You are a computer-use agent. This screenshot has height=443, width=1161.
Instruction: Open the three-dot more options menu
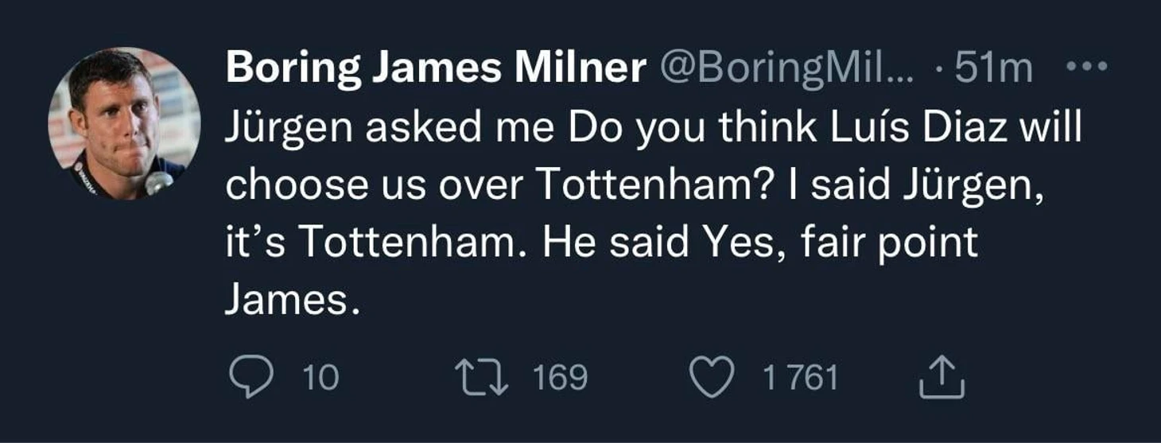1086,69
